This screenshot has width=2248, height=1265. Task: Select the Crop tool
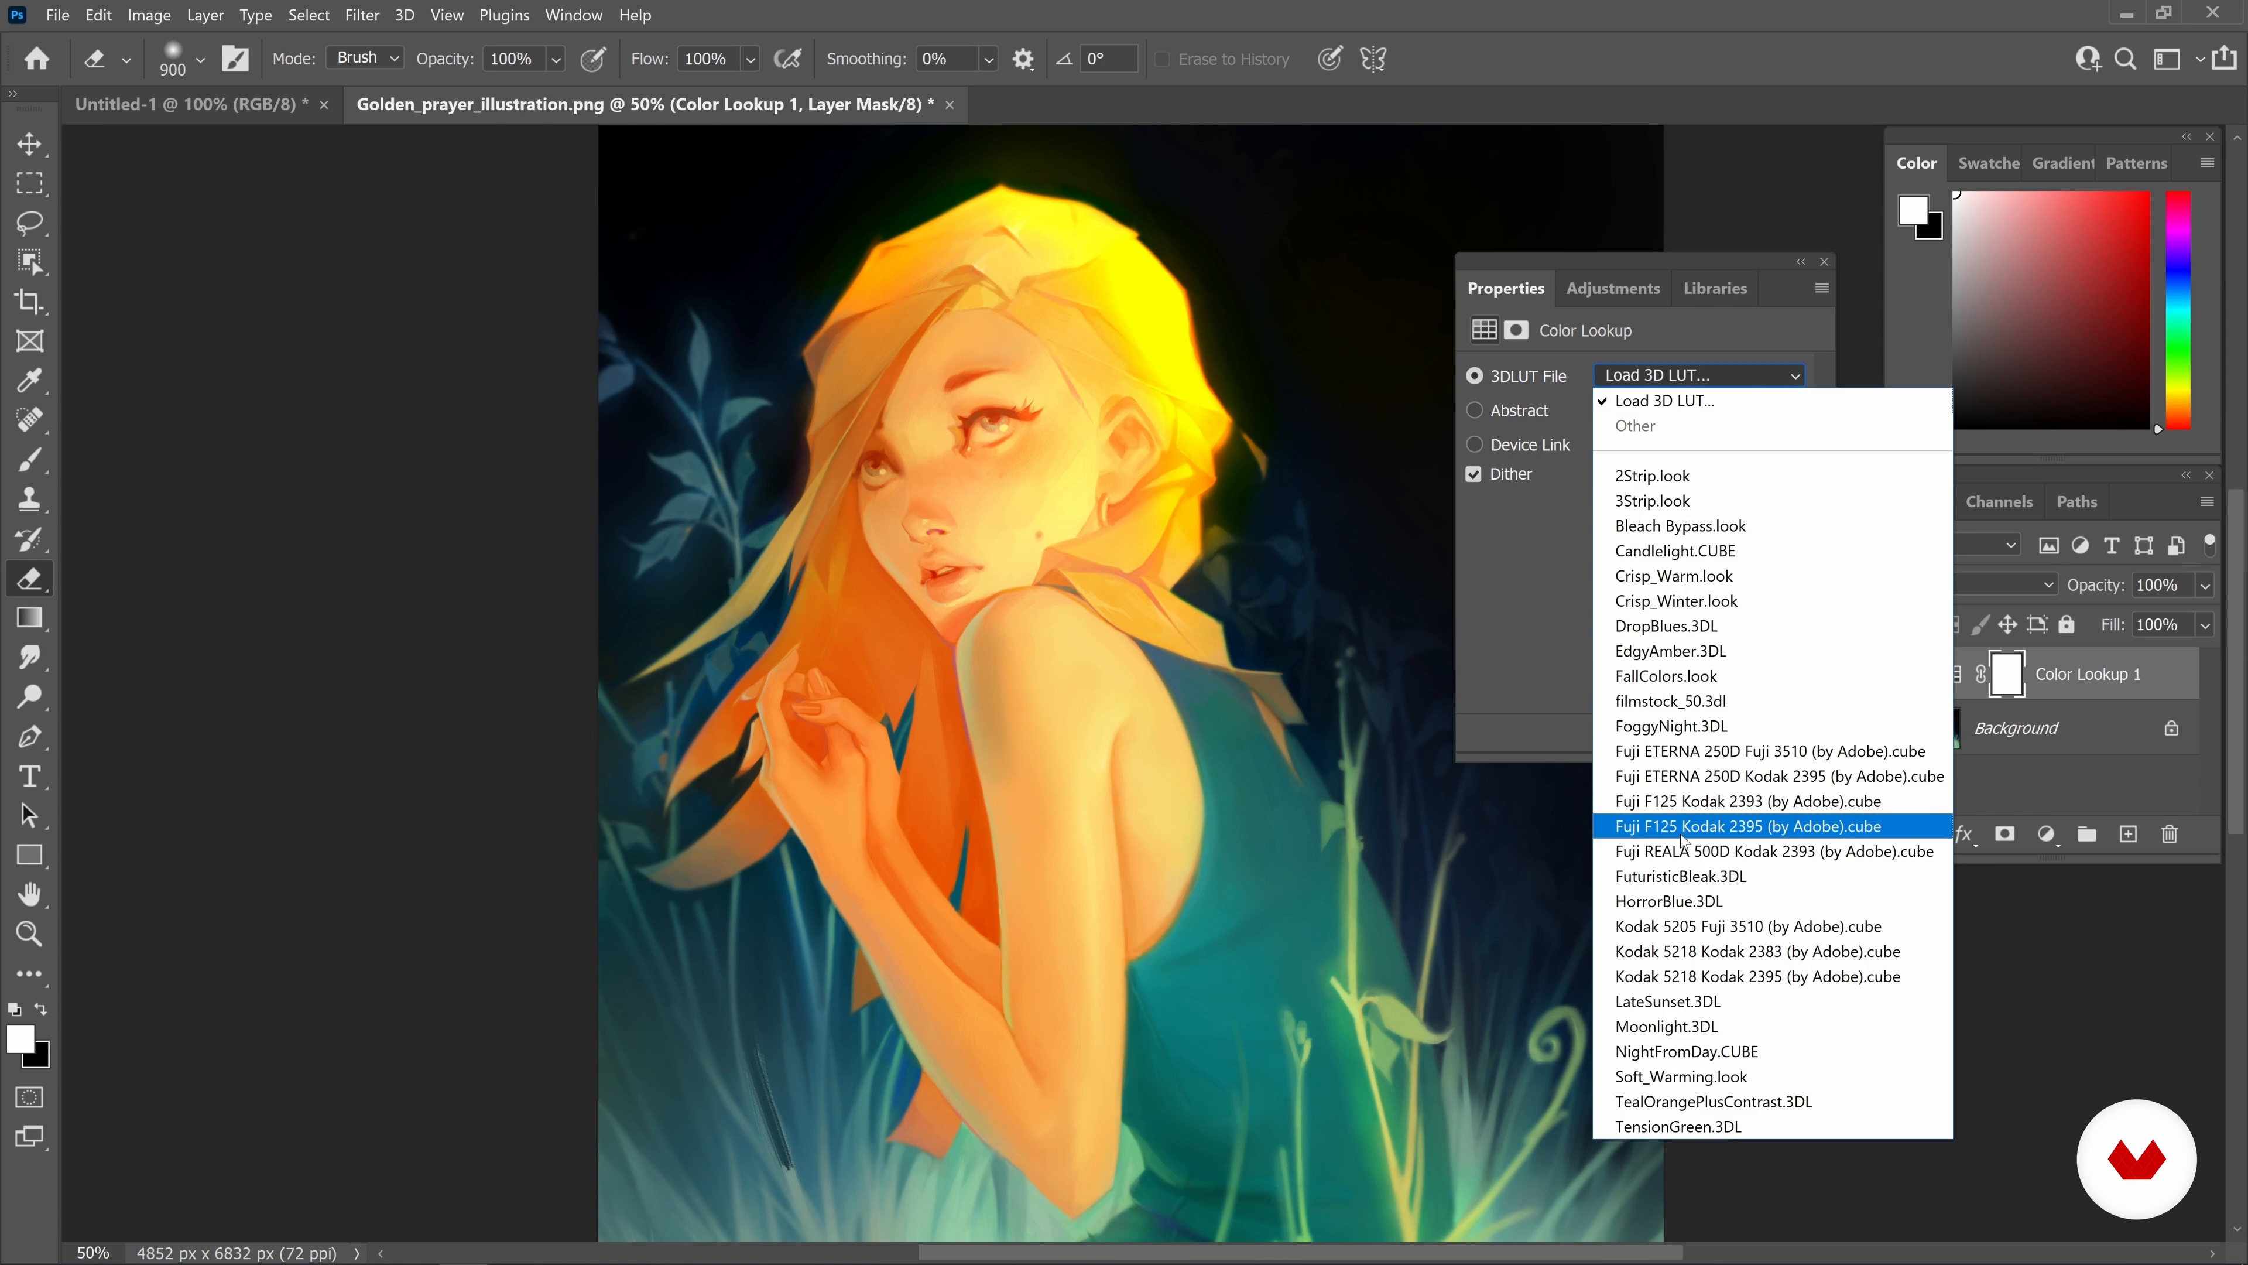click(x=30, y=302)
